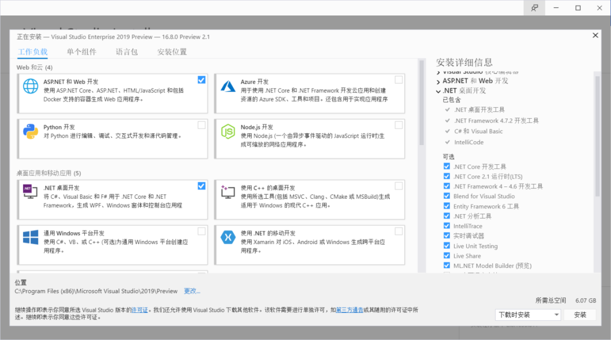611x340 pixels.
Task: Expand the ASP.NET 和 Web 开发 details node
Action: [x=438, y=82]
